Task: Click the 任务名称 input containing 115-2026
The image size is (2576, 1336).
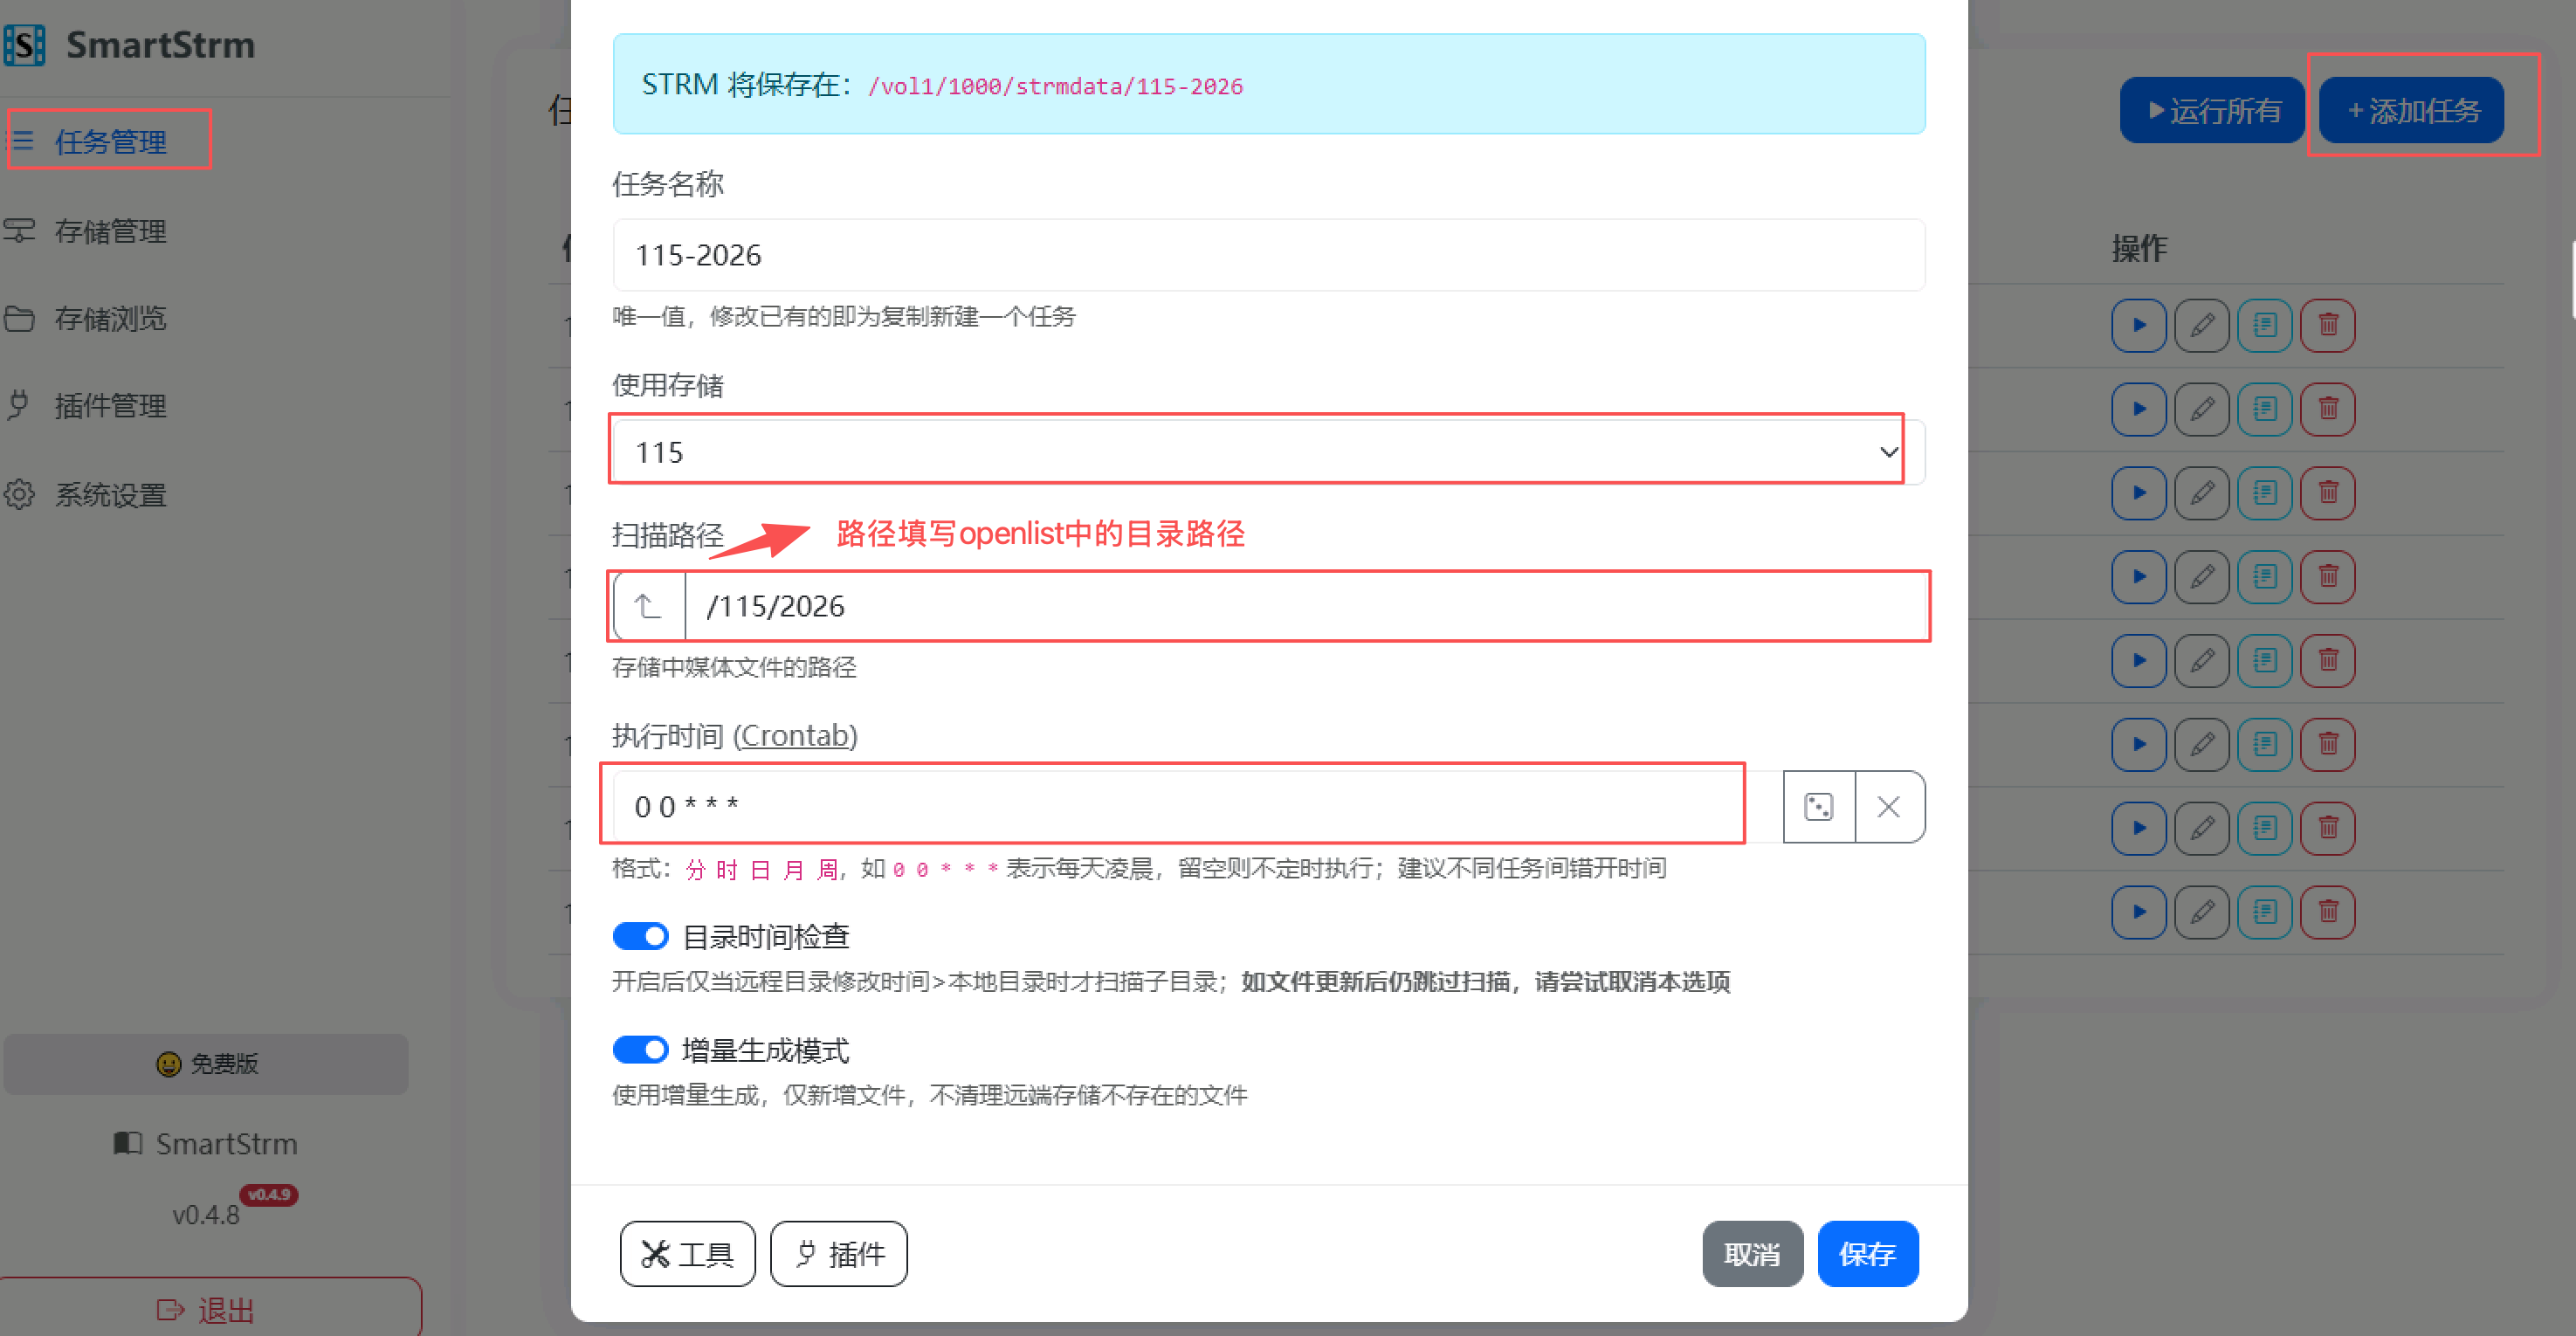Action: click(1268, 255)
